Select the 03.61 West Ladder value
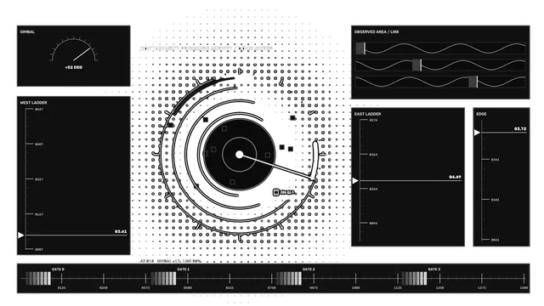 pyautogui.click(x=121, y=231)
